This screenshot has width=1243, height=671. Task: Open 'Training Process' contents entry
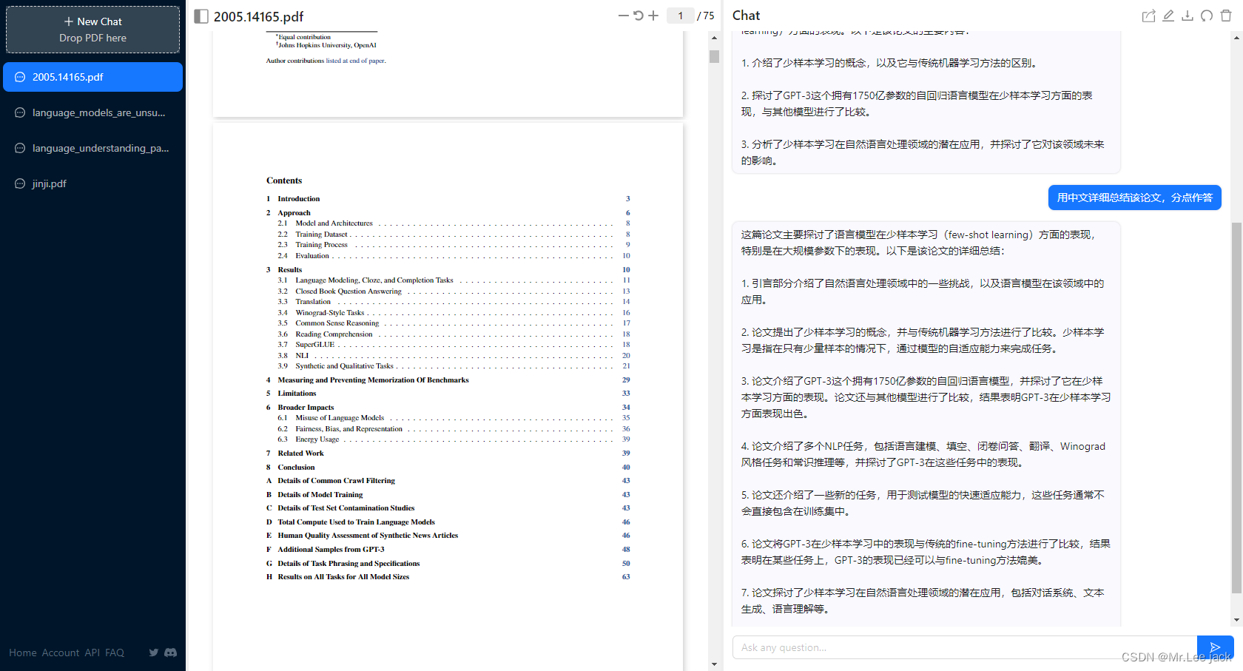pos(321,245)
